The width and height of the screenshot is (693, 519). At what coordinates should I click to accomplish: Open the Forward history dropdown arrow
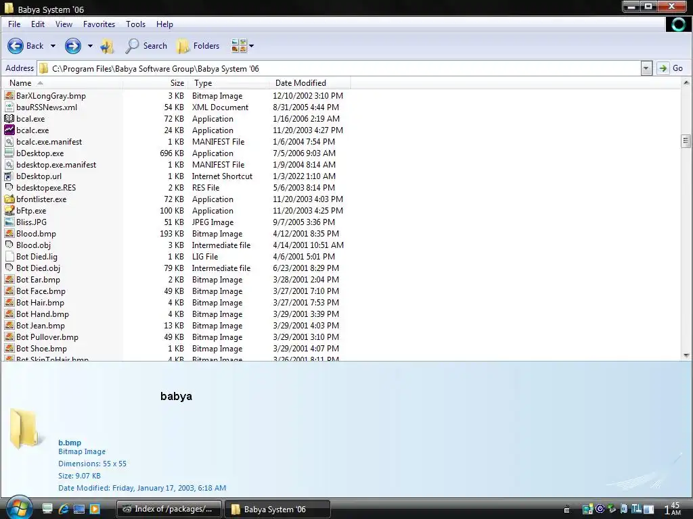[x=90, y=46]
